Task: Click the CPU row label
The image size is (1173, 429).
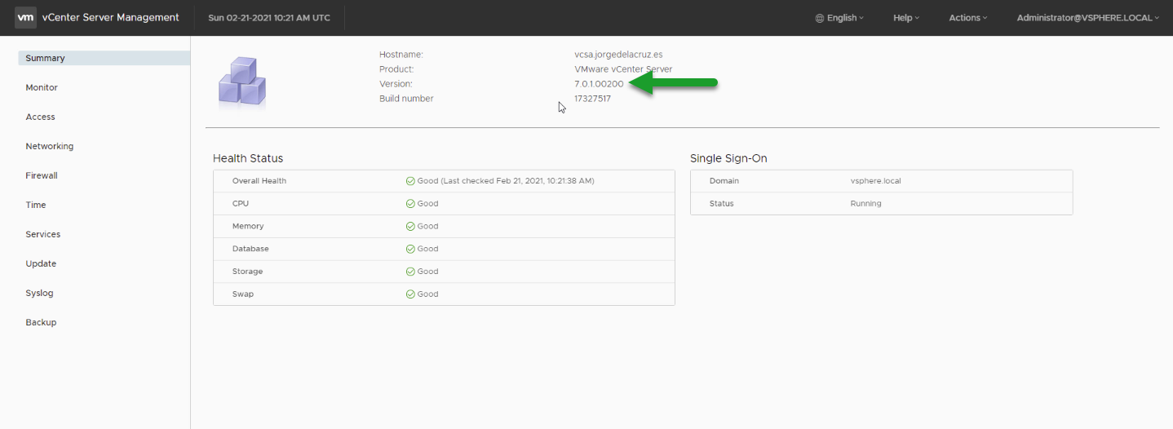Action: click(x=241, y=204)
